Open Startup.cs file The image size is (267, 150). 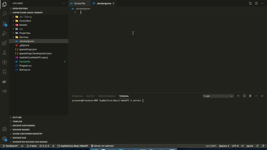39,70
